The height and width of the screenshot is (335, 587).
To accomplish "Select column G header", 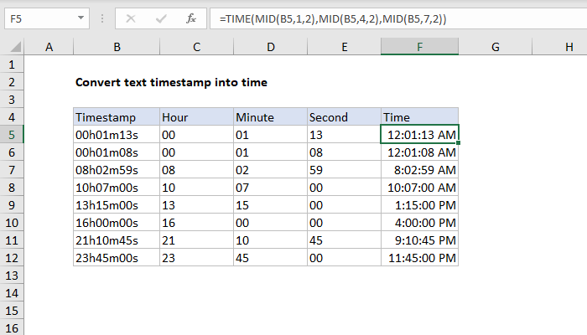I will click(496, 47).
